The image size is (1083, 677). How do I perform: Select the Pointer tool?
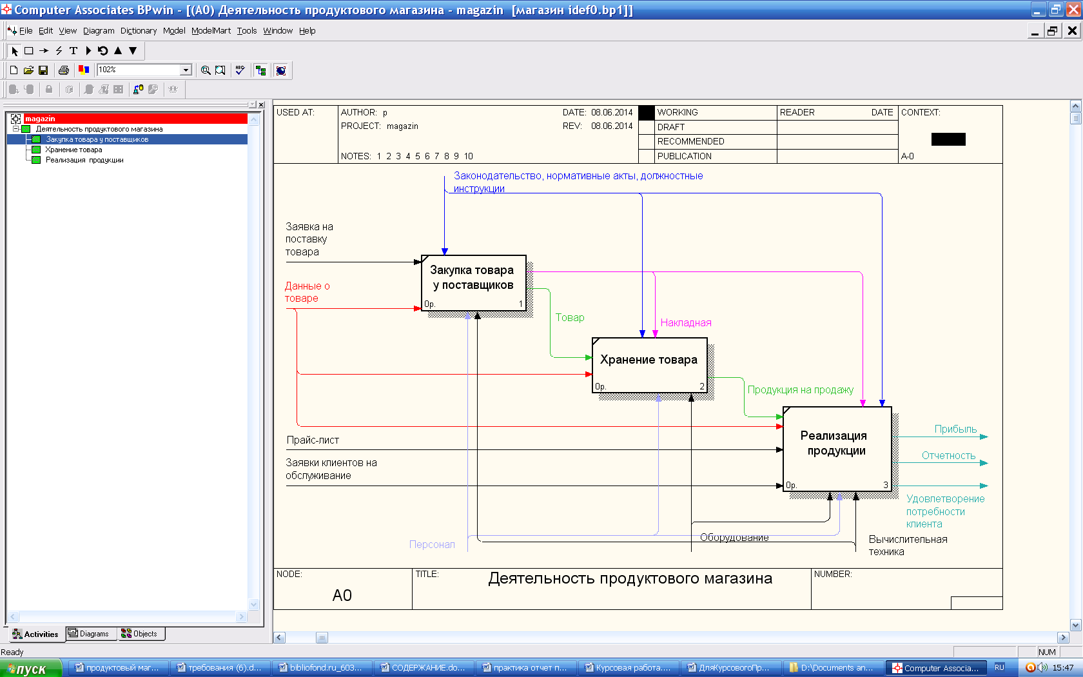pos(15,51)
